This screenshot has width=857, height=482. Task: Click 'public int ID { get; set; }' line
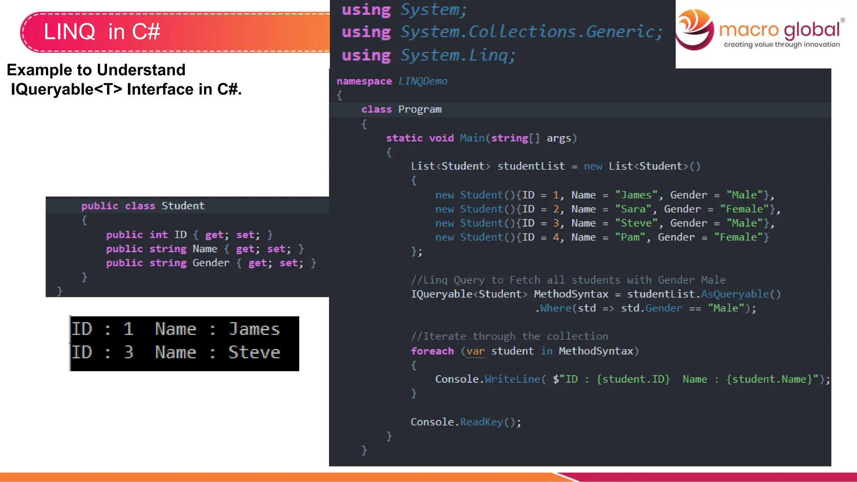tap(190, 235)
